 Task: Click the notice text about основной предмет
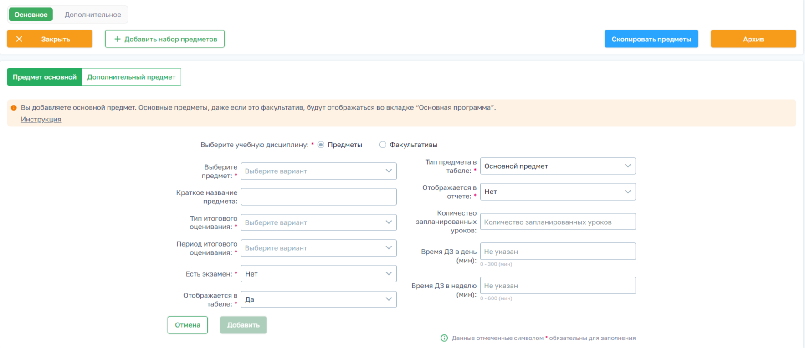[258, 108]
